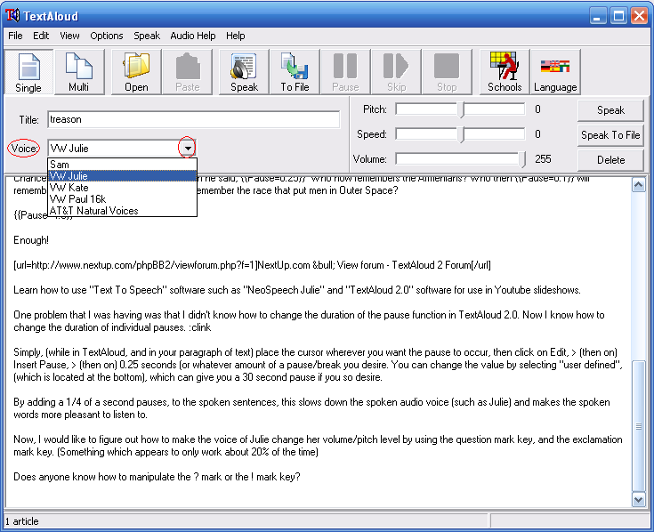The image size is (654, 532).
Task: Choose VW Kate from the voice list
Action: point(122,188)
